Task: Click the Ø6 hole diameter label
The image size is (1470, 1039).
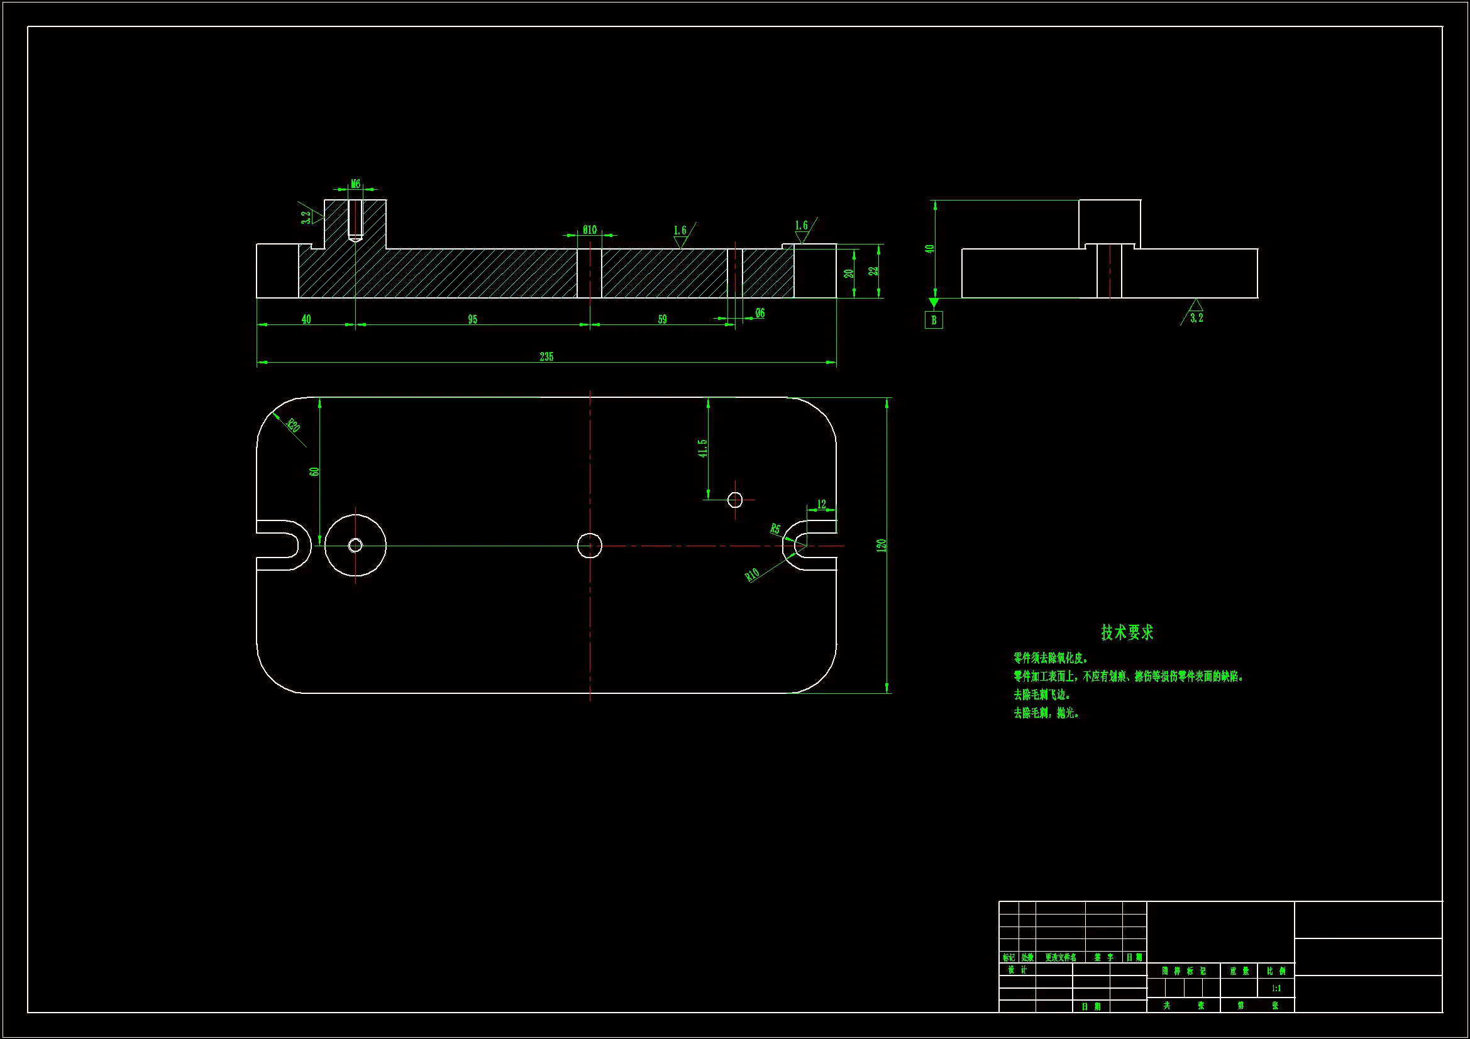Action: click(x=760, y=313)
